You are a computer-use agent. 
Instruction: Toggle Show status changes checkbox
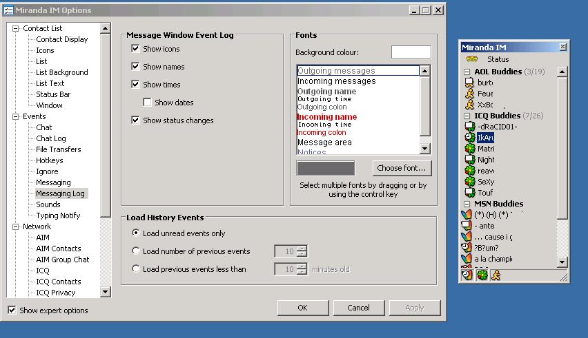click(x=135, y=120)
